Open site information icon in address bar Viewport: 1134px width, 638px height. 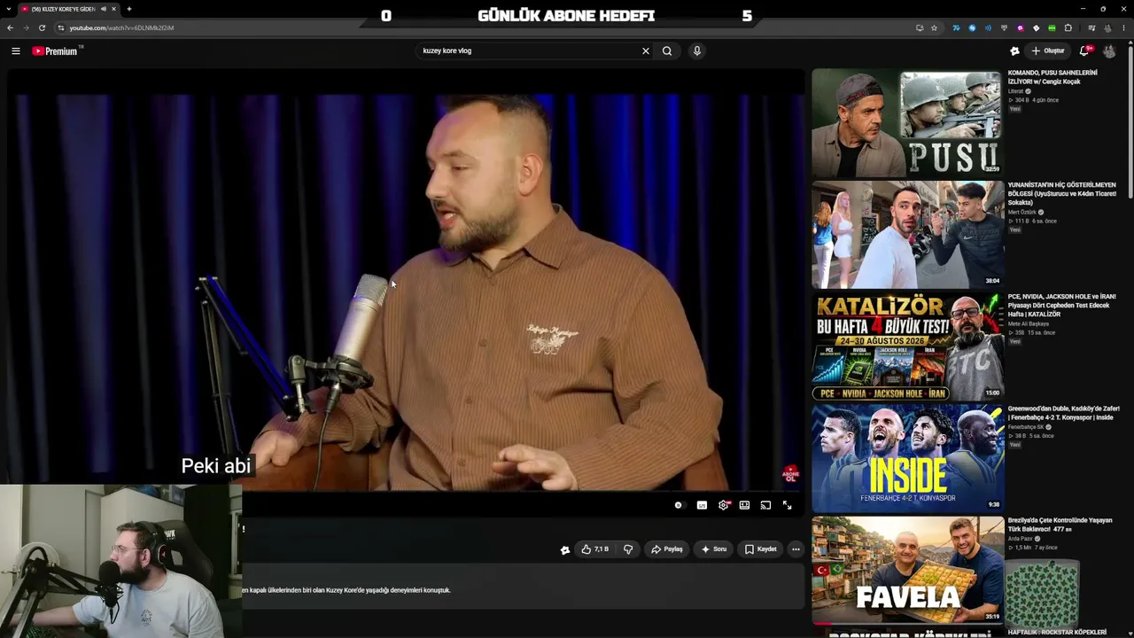(60, 27)
